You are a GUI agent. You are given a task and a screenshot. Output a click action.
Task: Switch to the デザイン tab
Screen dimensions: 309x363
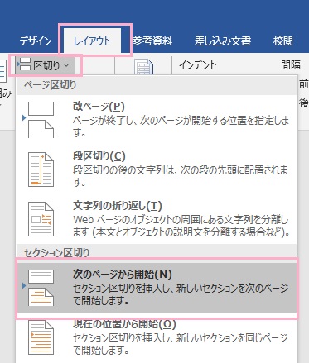(x=36, y=41)
